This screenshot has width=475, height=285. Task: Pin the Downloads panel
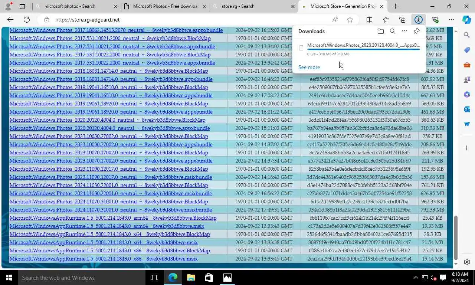tap(417, 31)
